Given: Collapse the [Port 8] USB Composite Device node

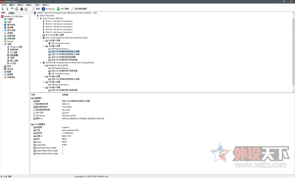Looking at the screenshot, I should [x=41, y=62].
